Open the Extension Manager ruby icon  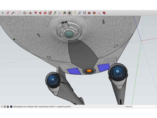[x=104, y=13]
